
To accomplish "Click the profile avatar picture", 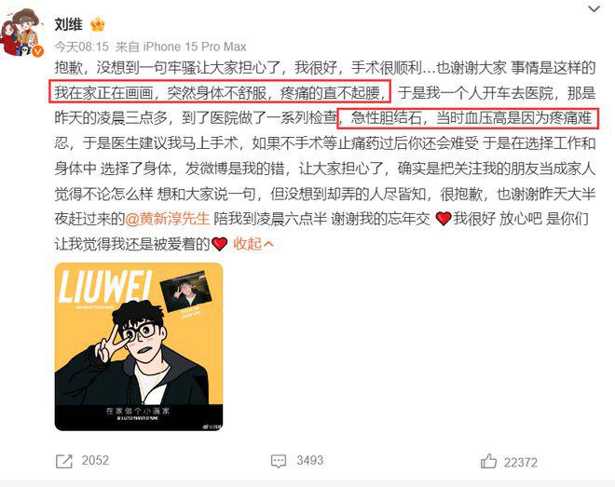I will coord(21,33).
